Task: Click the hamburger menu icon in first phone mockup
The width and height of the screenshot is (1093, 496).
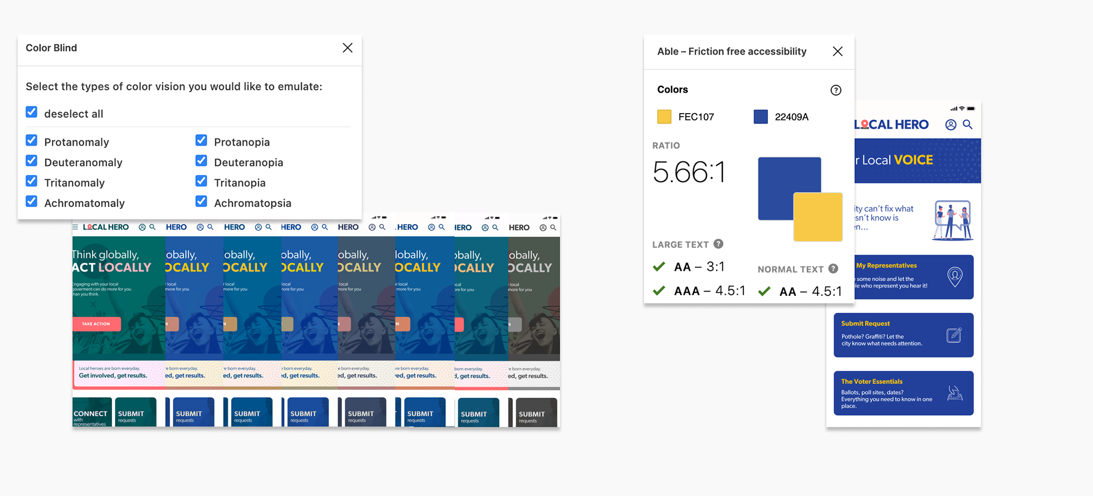Action: click(75, 227)
